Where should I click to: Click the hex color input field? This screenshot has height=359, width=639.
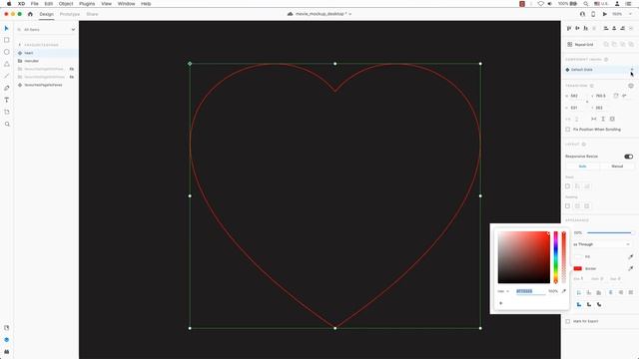pyautogui.click(x=530, y=291)
